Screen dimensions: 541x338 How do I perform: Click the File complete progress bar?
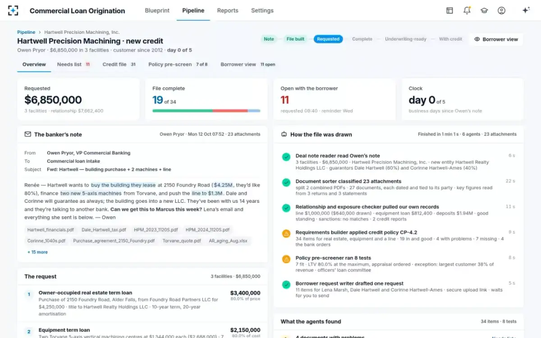tap(206, 110)
